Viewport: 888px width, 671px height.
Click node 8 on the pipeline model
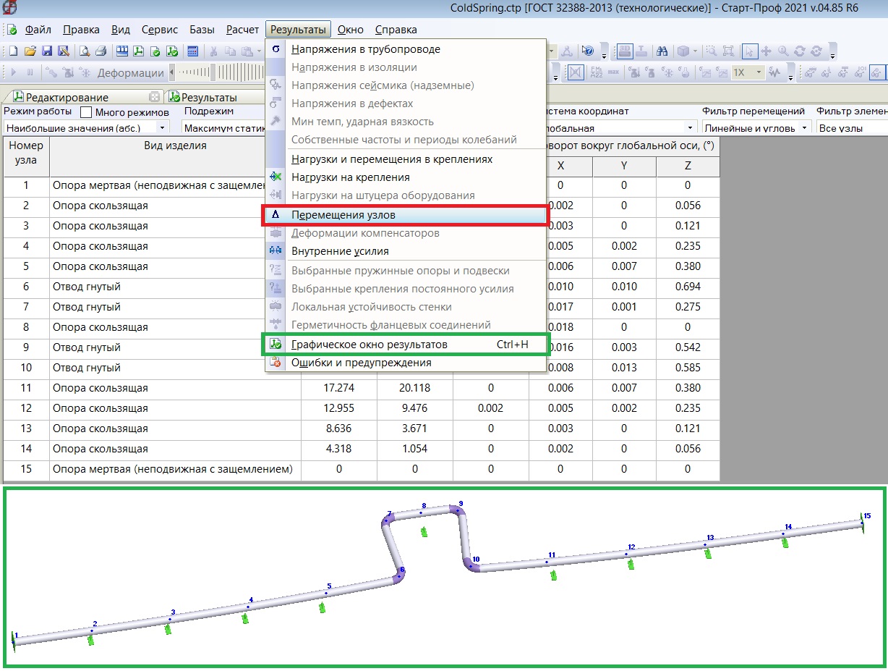click(x=421, y=512)
